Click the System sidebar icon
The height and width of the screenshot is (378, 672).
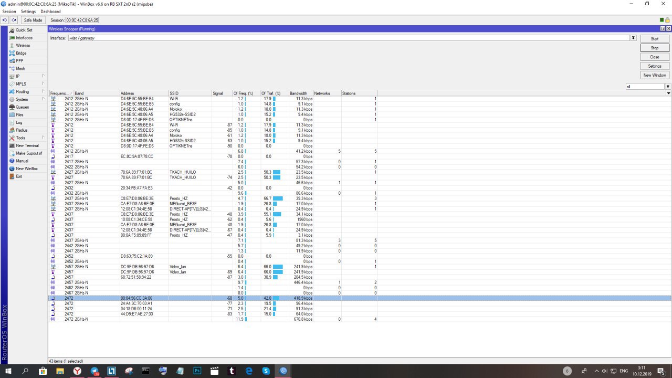pos(12,99)
